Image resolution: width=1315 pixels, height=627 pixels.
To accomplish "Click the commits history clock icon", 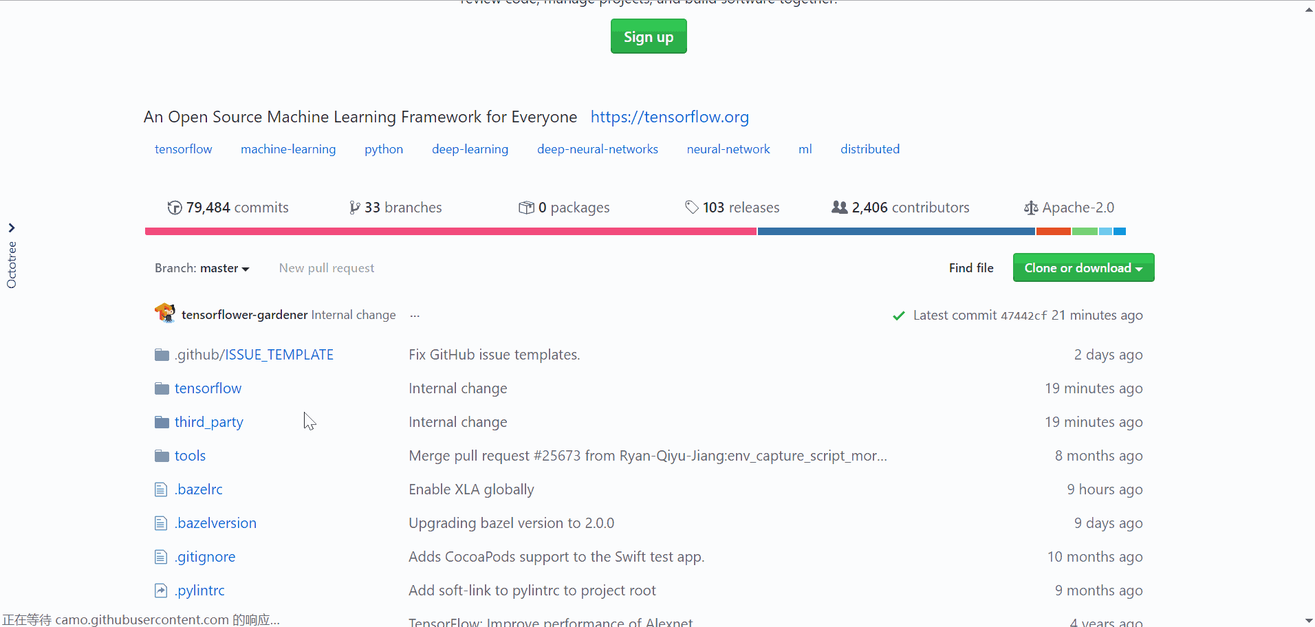I will [x=175, y=208].
